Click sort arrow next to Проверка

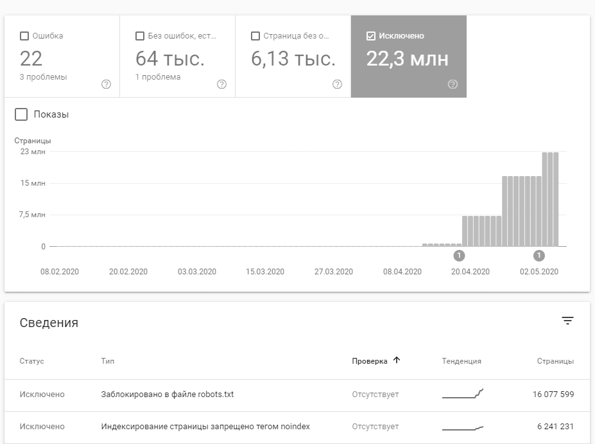397,360
